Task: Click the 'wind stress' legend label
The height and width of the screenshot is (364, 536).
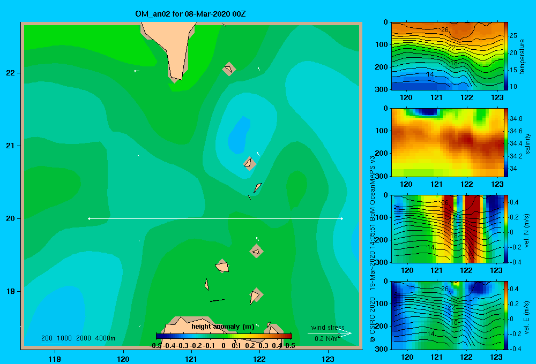Action: click(328, 327)
